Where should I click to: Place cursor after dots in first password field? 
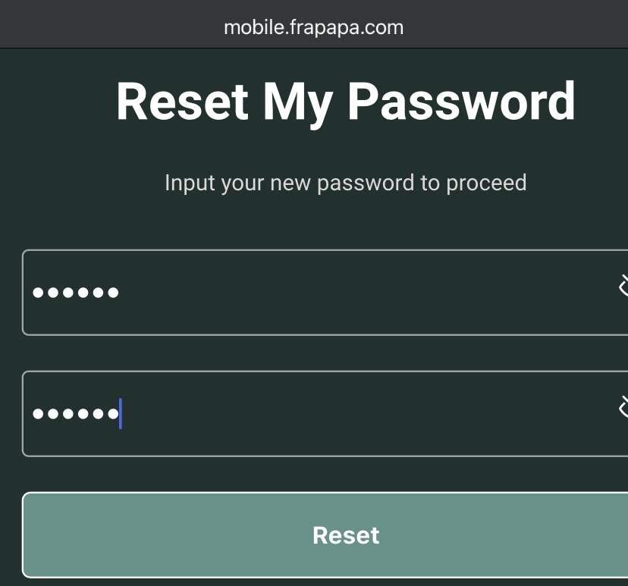click(x=120, y=293)
